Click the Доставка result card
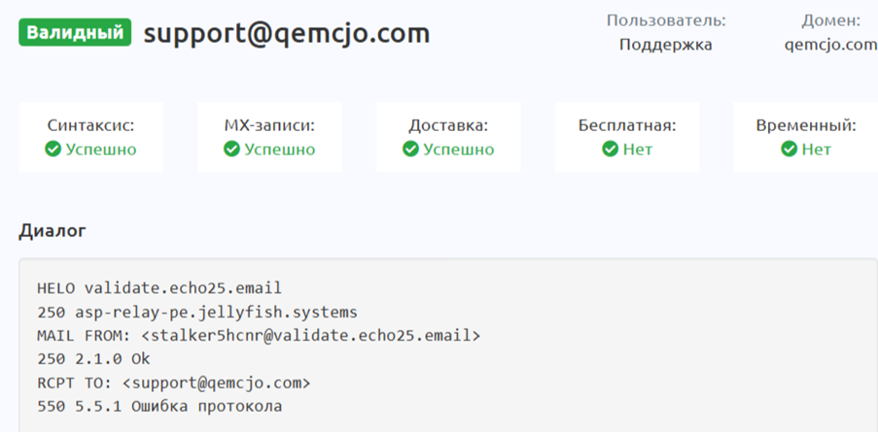This screenshot has width=878, height=432. click(448, 137)
